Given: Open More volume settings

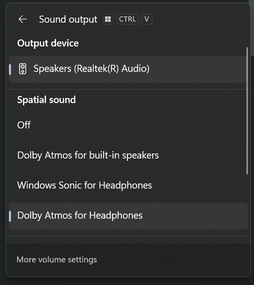Looking at the screenshot, I should [x=57, y=260].
